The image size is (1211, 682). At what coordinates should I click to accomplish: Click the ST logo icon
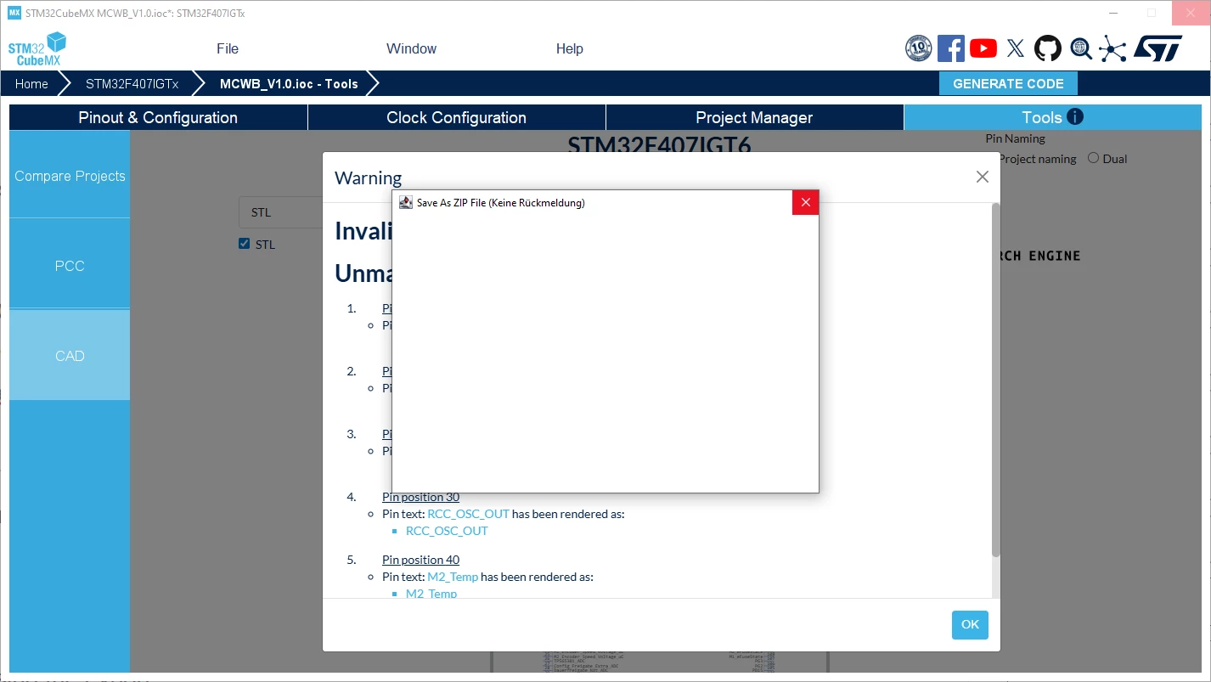(1157, 48)
